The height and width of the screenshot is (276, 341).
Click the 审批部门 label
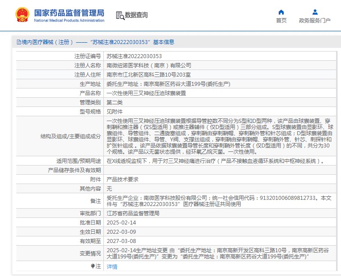click(90, 213)
